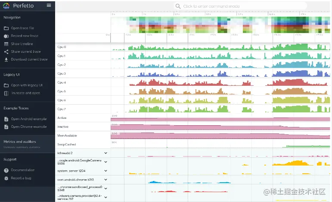Click the Record new trace circle icon
This screenshot has width=332, height=202.
[x=6, y=36]
